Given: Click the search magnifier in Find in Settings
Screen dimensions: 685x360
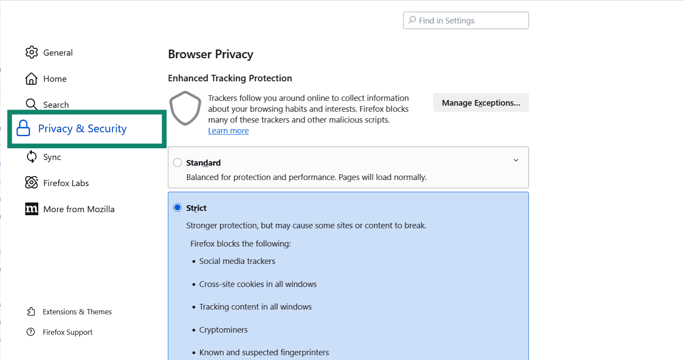Looking at the screenshot, I should click(412, 20).
